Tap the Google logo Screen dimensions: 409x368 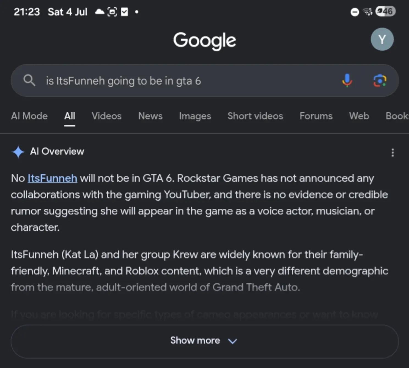click(x=204, y=41)
